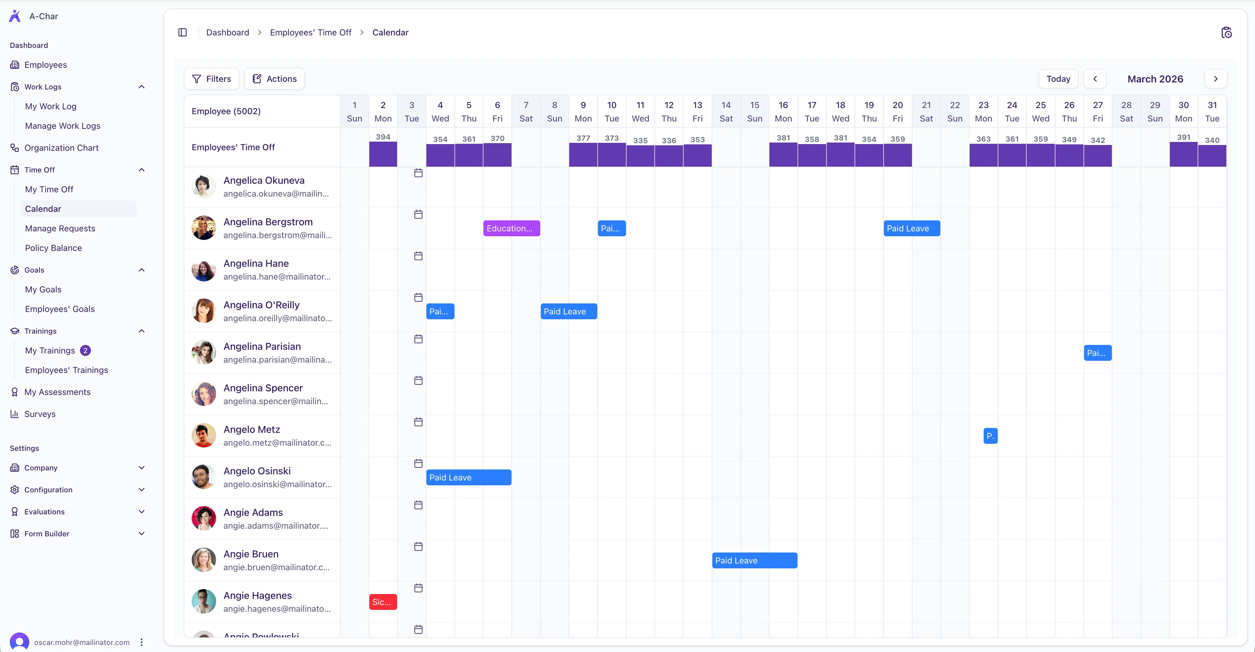1255x652 pixels.
Task: Toggle the sidebar panel icon
Action: click(x=183, y=33)
